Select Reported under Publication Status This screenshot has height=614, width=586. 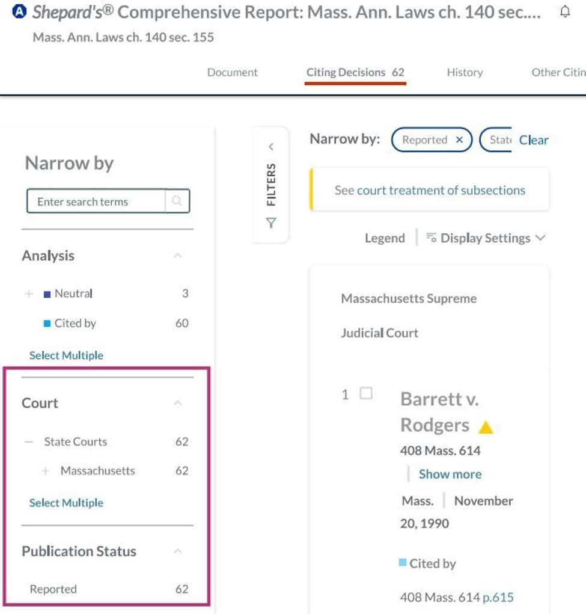(53, 589)
